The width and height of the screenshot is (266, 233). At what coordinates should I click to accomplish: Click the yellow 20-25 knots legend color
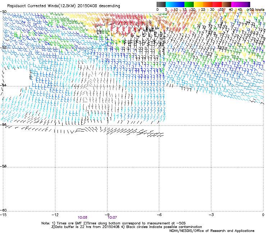point(198,4)
